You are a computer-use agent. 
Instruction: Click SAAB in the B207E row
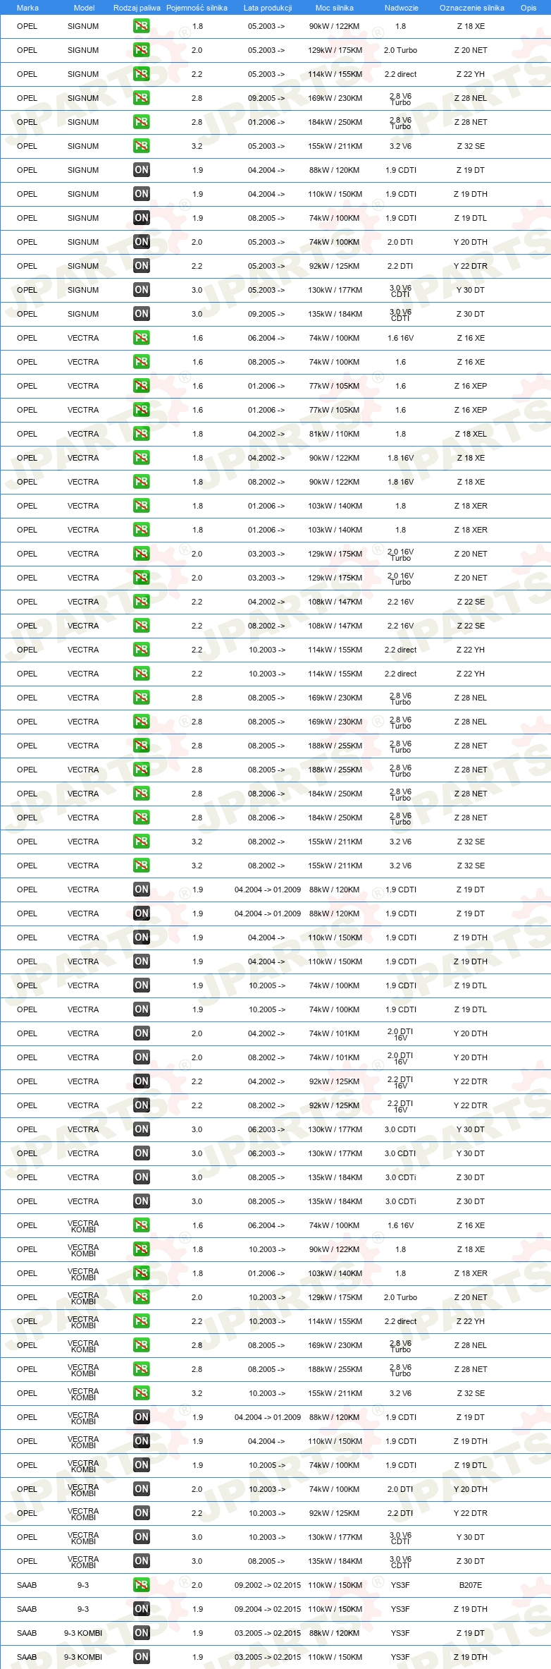[27, 1585]
